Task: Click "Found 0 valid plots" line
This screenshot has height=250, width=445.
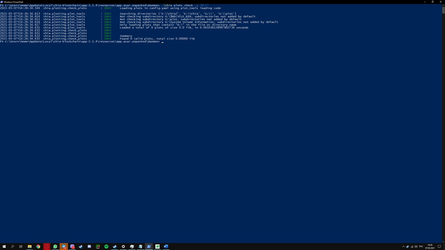Action: click(x=157, y=39)
